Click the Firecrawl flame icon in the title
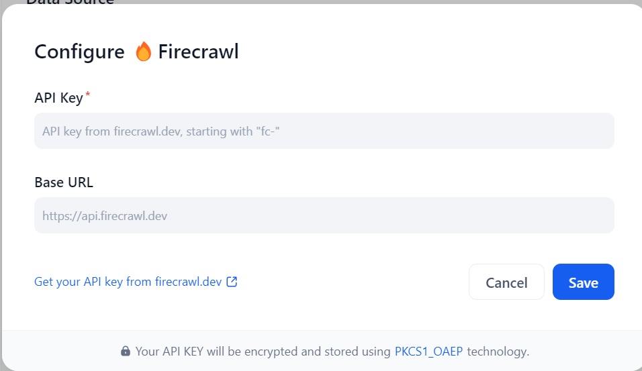Screen dimensions: 642x371 coord(144,52)
